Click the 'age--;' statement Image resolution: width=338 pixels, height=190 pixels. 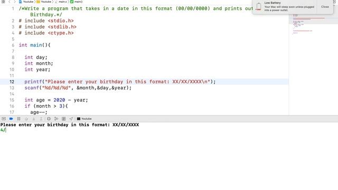coord(39,112)
